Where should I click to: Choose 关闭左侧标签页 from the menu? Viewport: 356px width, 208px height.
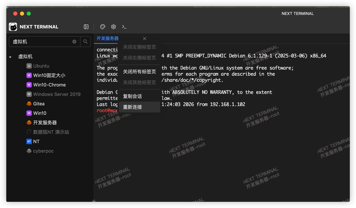[139, 47]
